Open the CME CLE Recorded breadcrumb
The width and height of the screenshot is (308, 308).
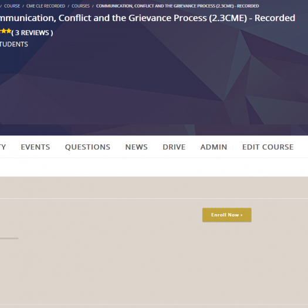tap(46, 6)
